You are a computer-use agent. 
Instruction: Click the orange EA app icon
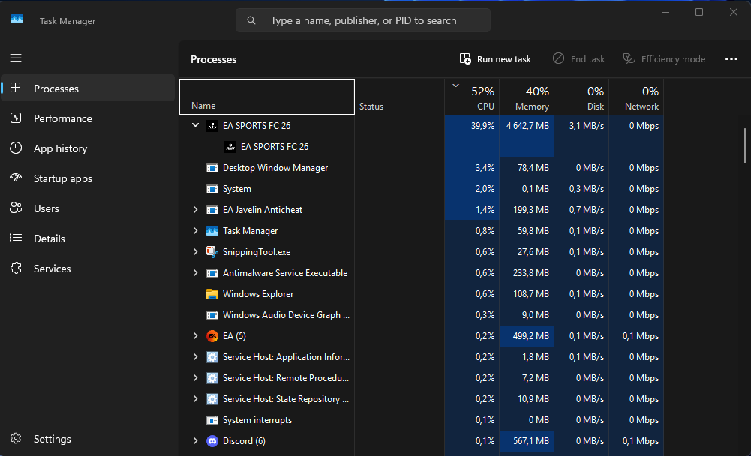click(x=212, y=336)
